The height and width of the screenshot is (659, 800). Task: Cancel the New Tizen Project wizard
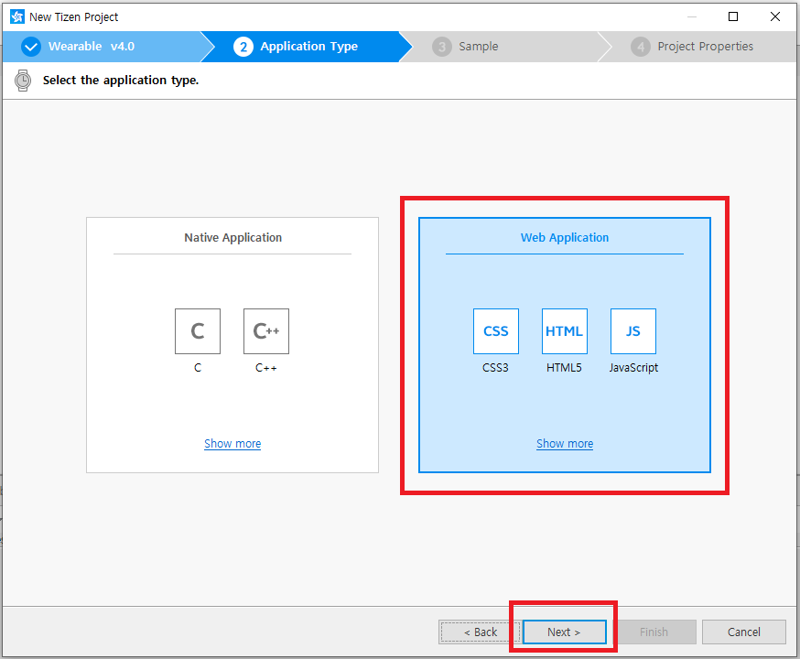click(744, 632)
